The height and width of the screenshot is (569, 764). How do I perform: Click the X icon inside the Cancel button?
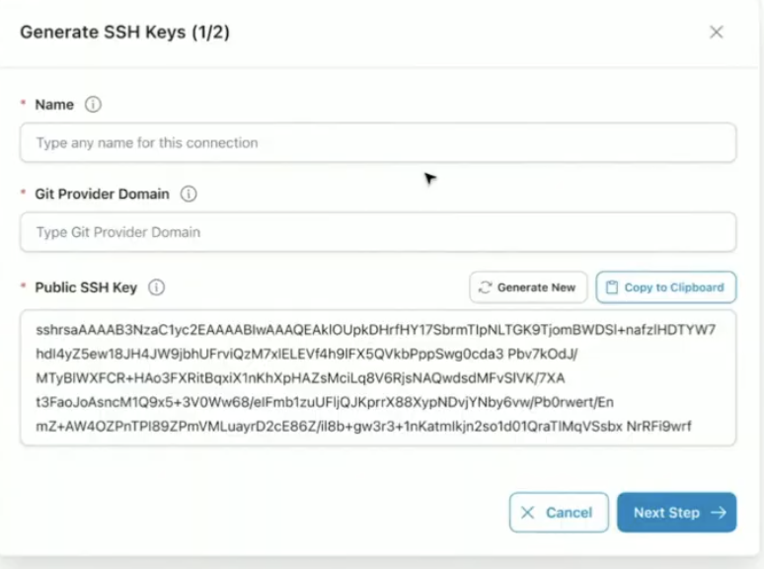(528, 513)
